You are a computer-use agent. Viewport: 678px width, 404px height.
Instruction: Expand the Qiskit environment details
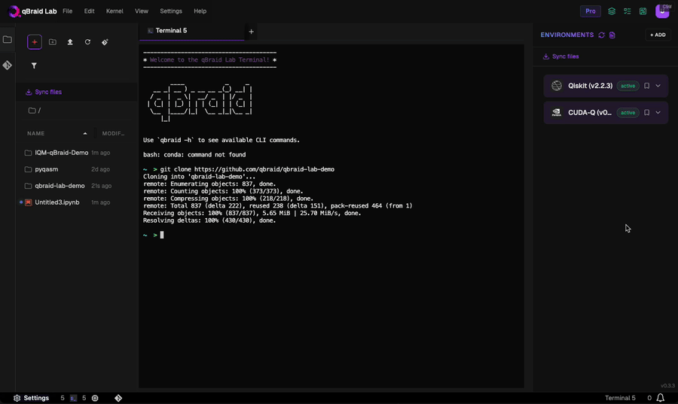click(x=658, y=86)
